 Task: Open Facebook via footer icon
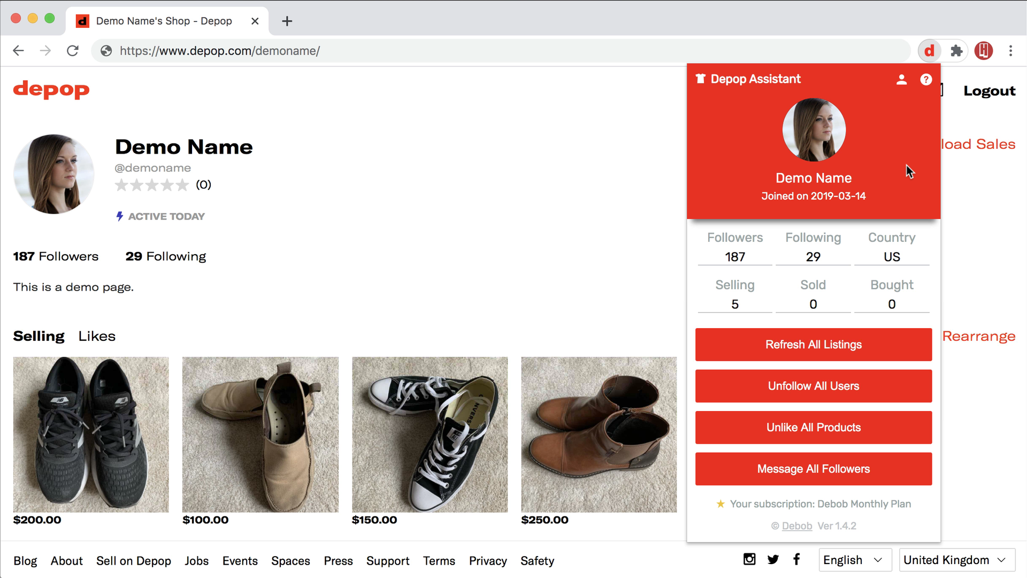tap(796, 559)
